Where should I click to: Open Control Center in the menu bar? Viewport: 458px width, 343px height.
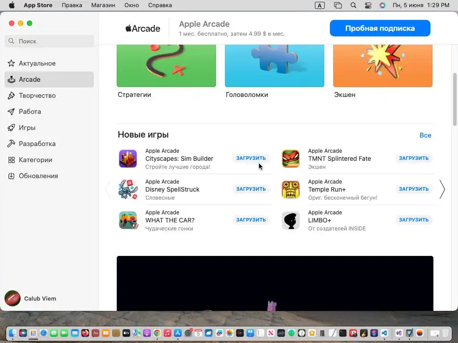coord(368,5)
